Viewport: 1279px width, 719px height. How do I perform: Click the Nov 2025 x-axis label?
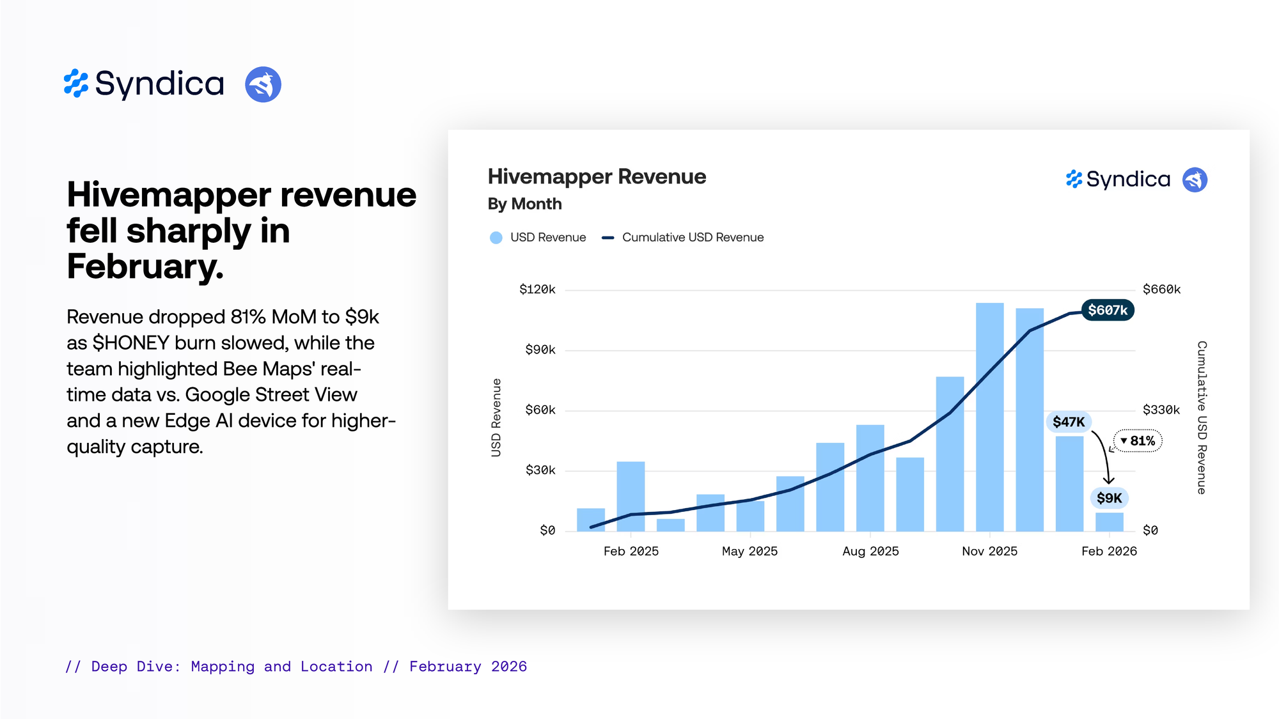pyautogui.click(x=989, y=551)
